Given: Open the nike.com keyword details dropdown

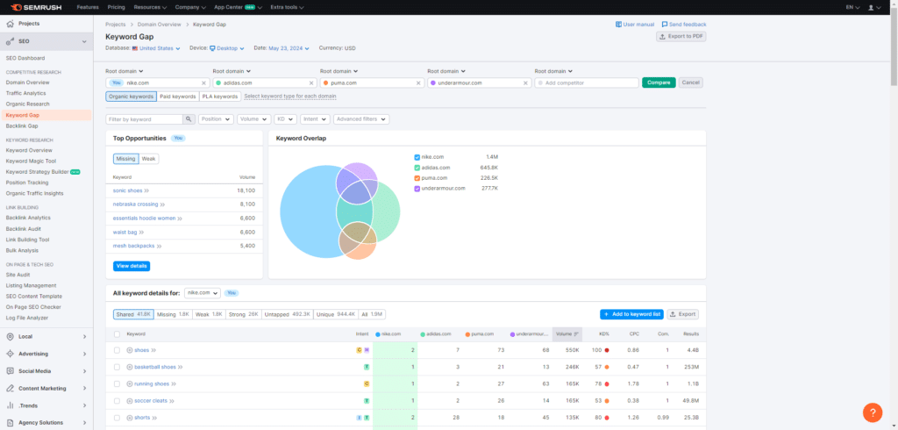Looking at the screenshot, I should coord(203,292).
